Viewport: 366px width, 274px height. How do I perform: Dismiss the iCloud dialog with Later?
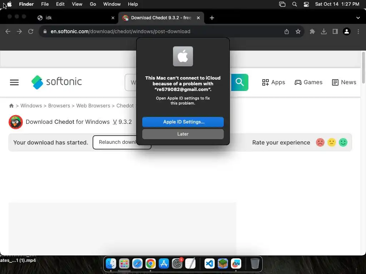(183, 134)
